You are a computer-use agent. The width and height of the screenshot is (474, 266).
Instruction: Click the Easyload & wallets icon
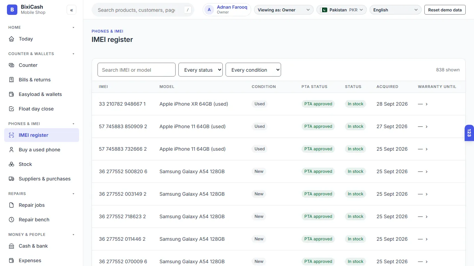point(11,94)
